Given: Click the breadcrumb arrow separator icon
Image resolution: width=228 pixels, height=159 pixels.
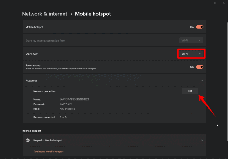Looking at the screenshot, I should pyautogui.click(x=71, y=14).
